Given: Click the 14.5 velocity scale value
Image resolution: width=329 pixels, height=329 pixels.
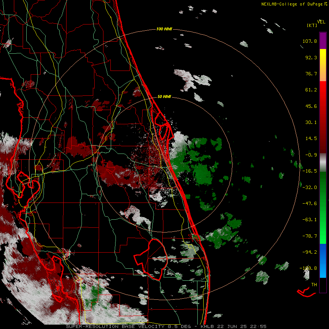Looking at the screenshot, I should coord(311,139).
